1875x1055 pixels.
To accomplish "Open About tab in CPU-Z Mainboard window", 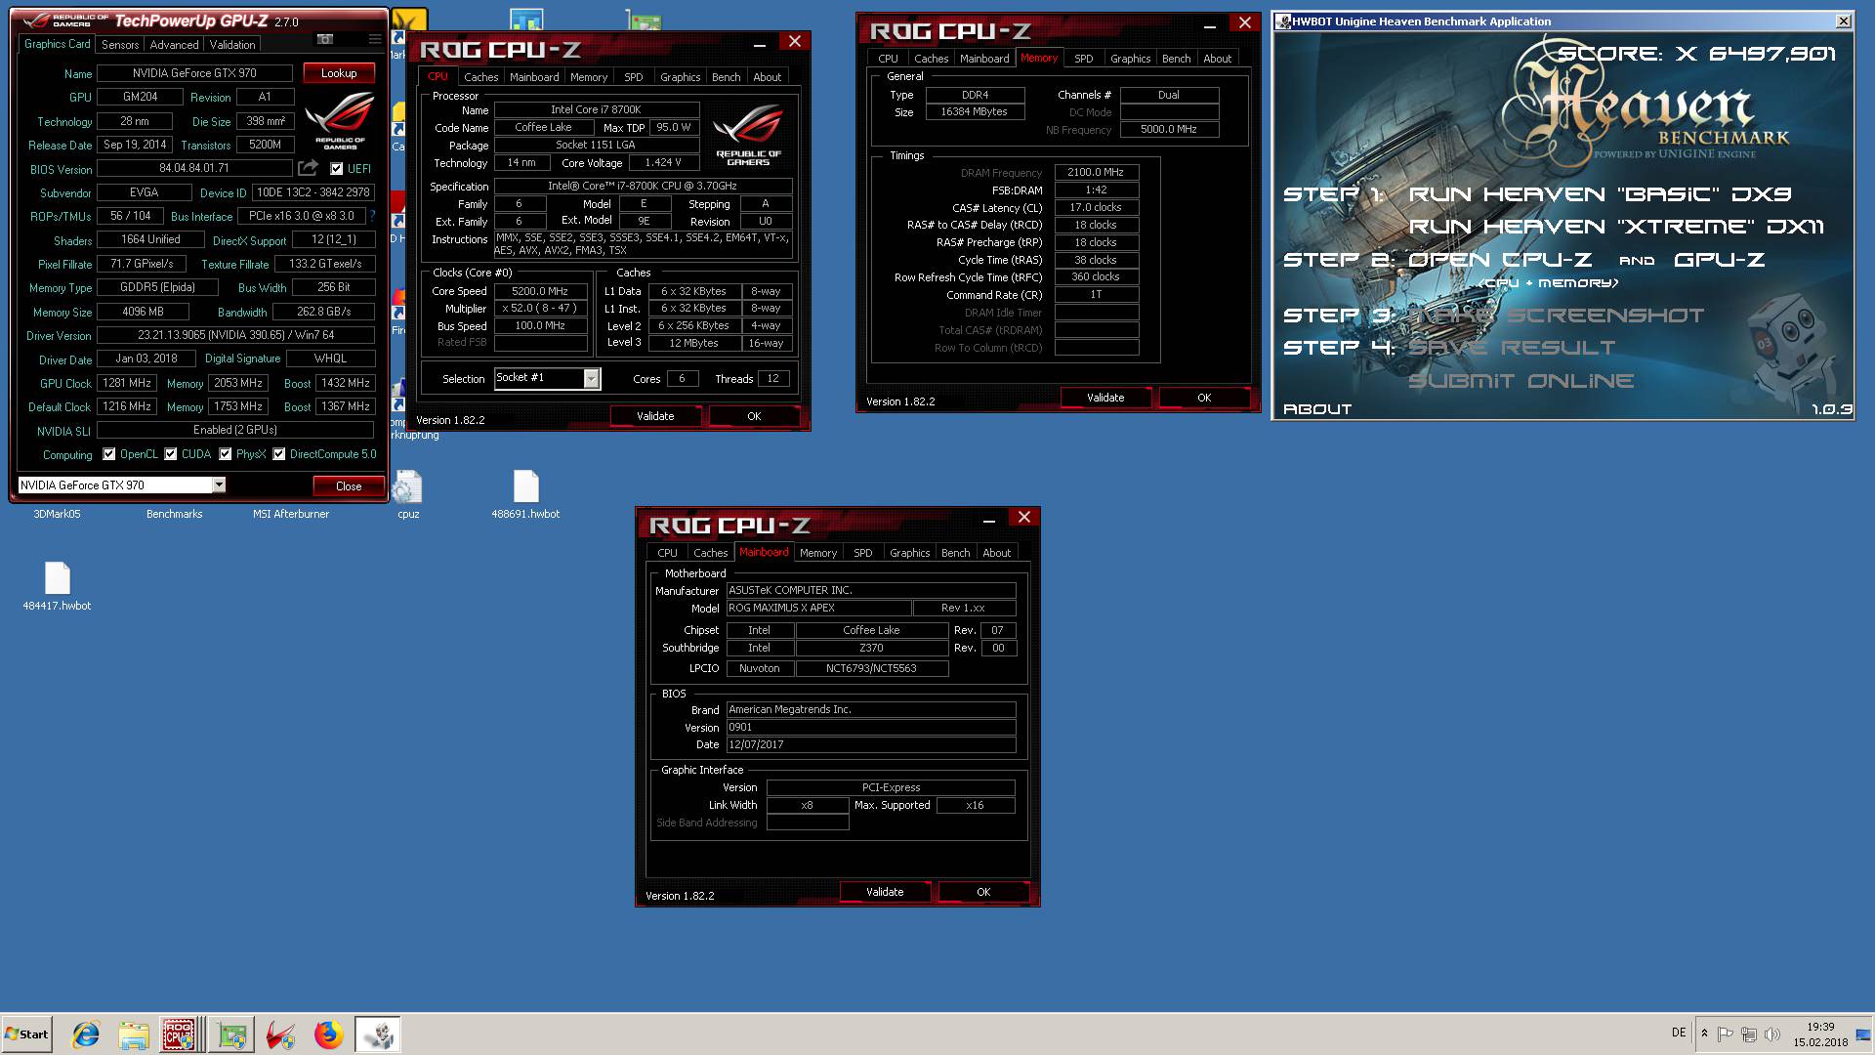I will [x=996, y=553].
